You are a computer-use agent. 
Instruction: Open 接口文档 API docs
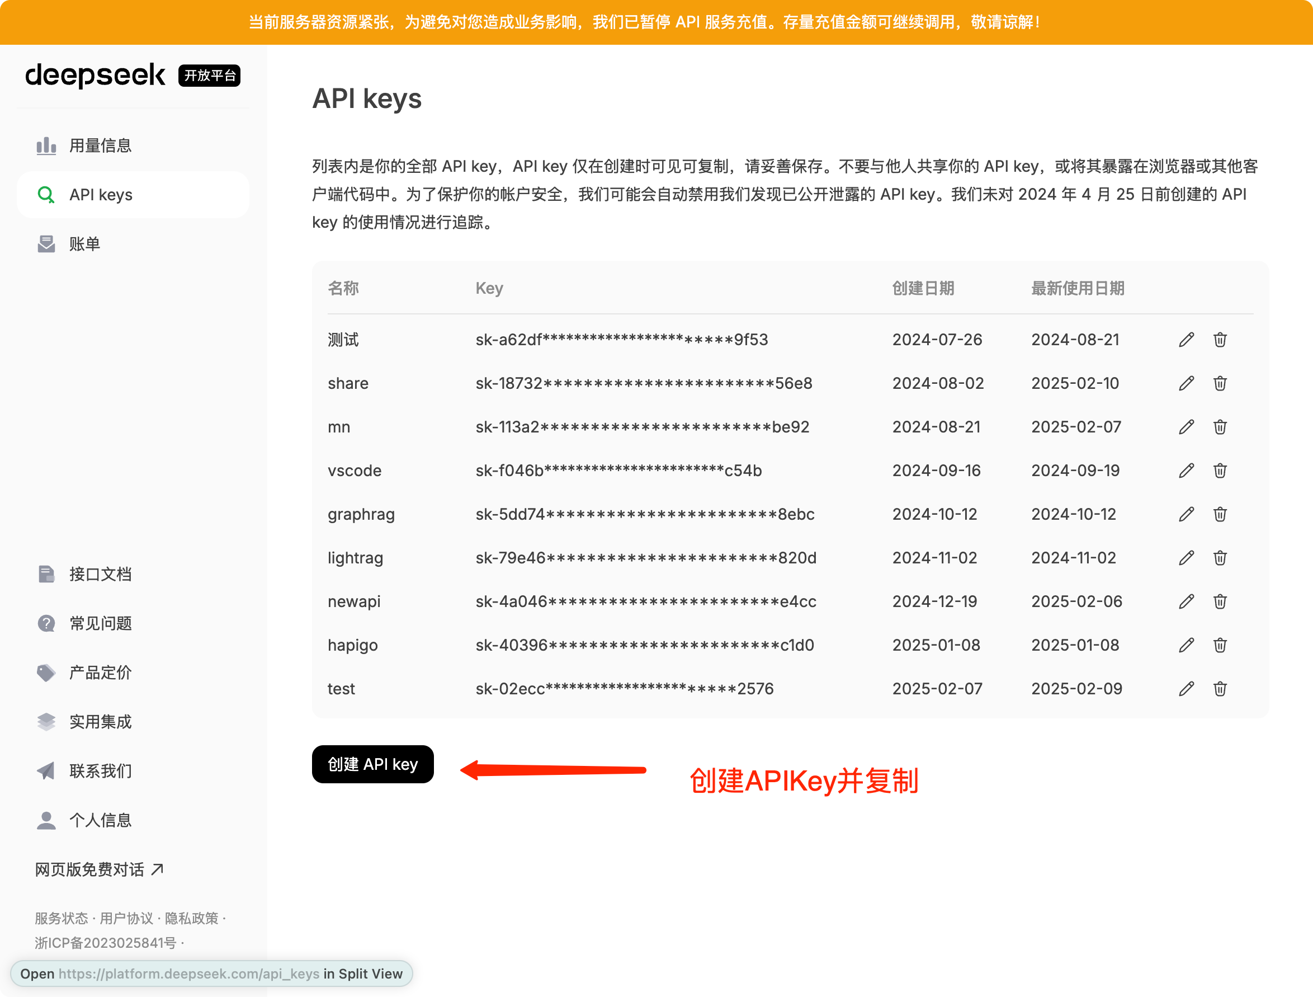(133, 574)
